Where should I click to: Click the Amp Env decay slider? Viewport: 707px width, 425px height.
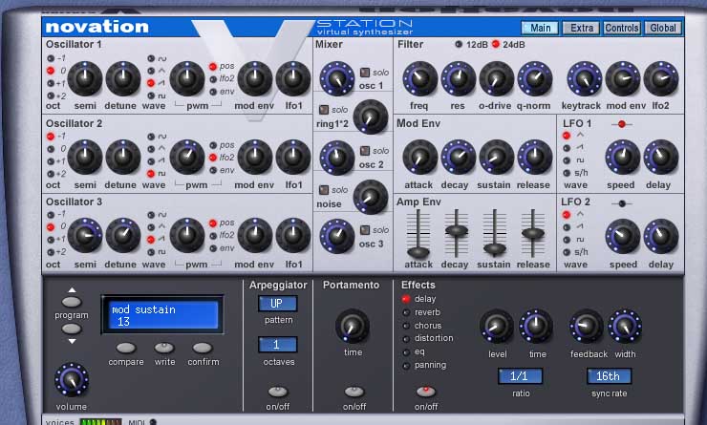click(457, 230)
